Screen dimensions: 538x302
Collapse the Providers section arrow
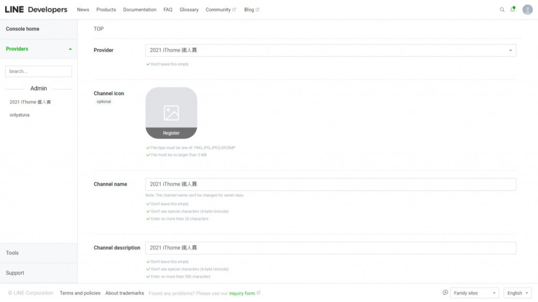pos(70,49)
